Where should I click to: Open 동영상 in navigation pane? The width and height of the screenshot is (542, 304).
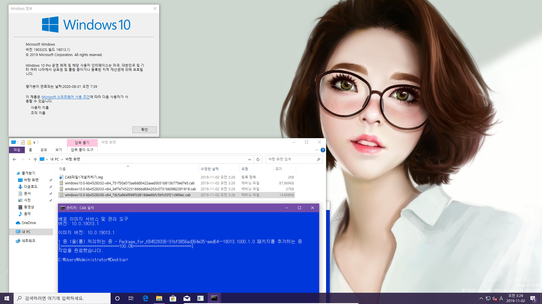tap(29, 207)
